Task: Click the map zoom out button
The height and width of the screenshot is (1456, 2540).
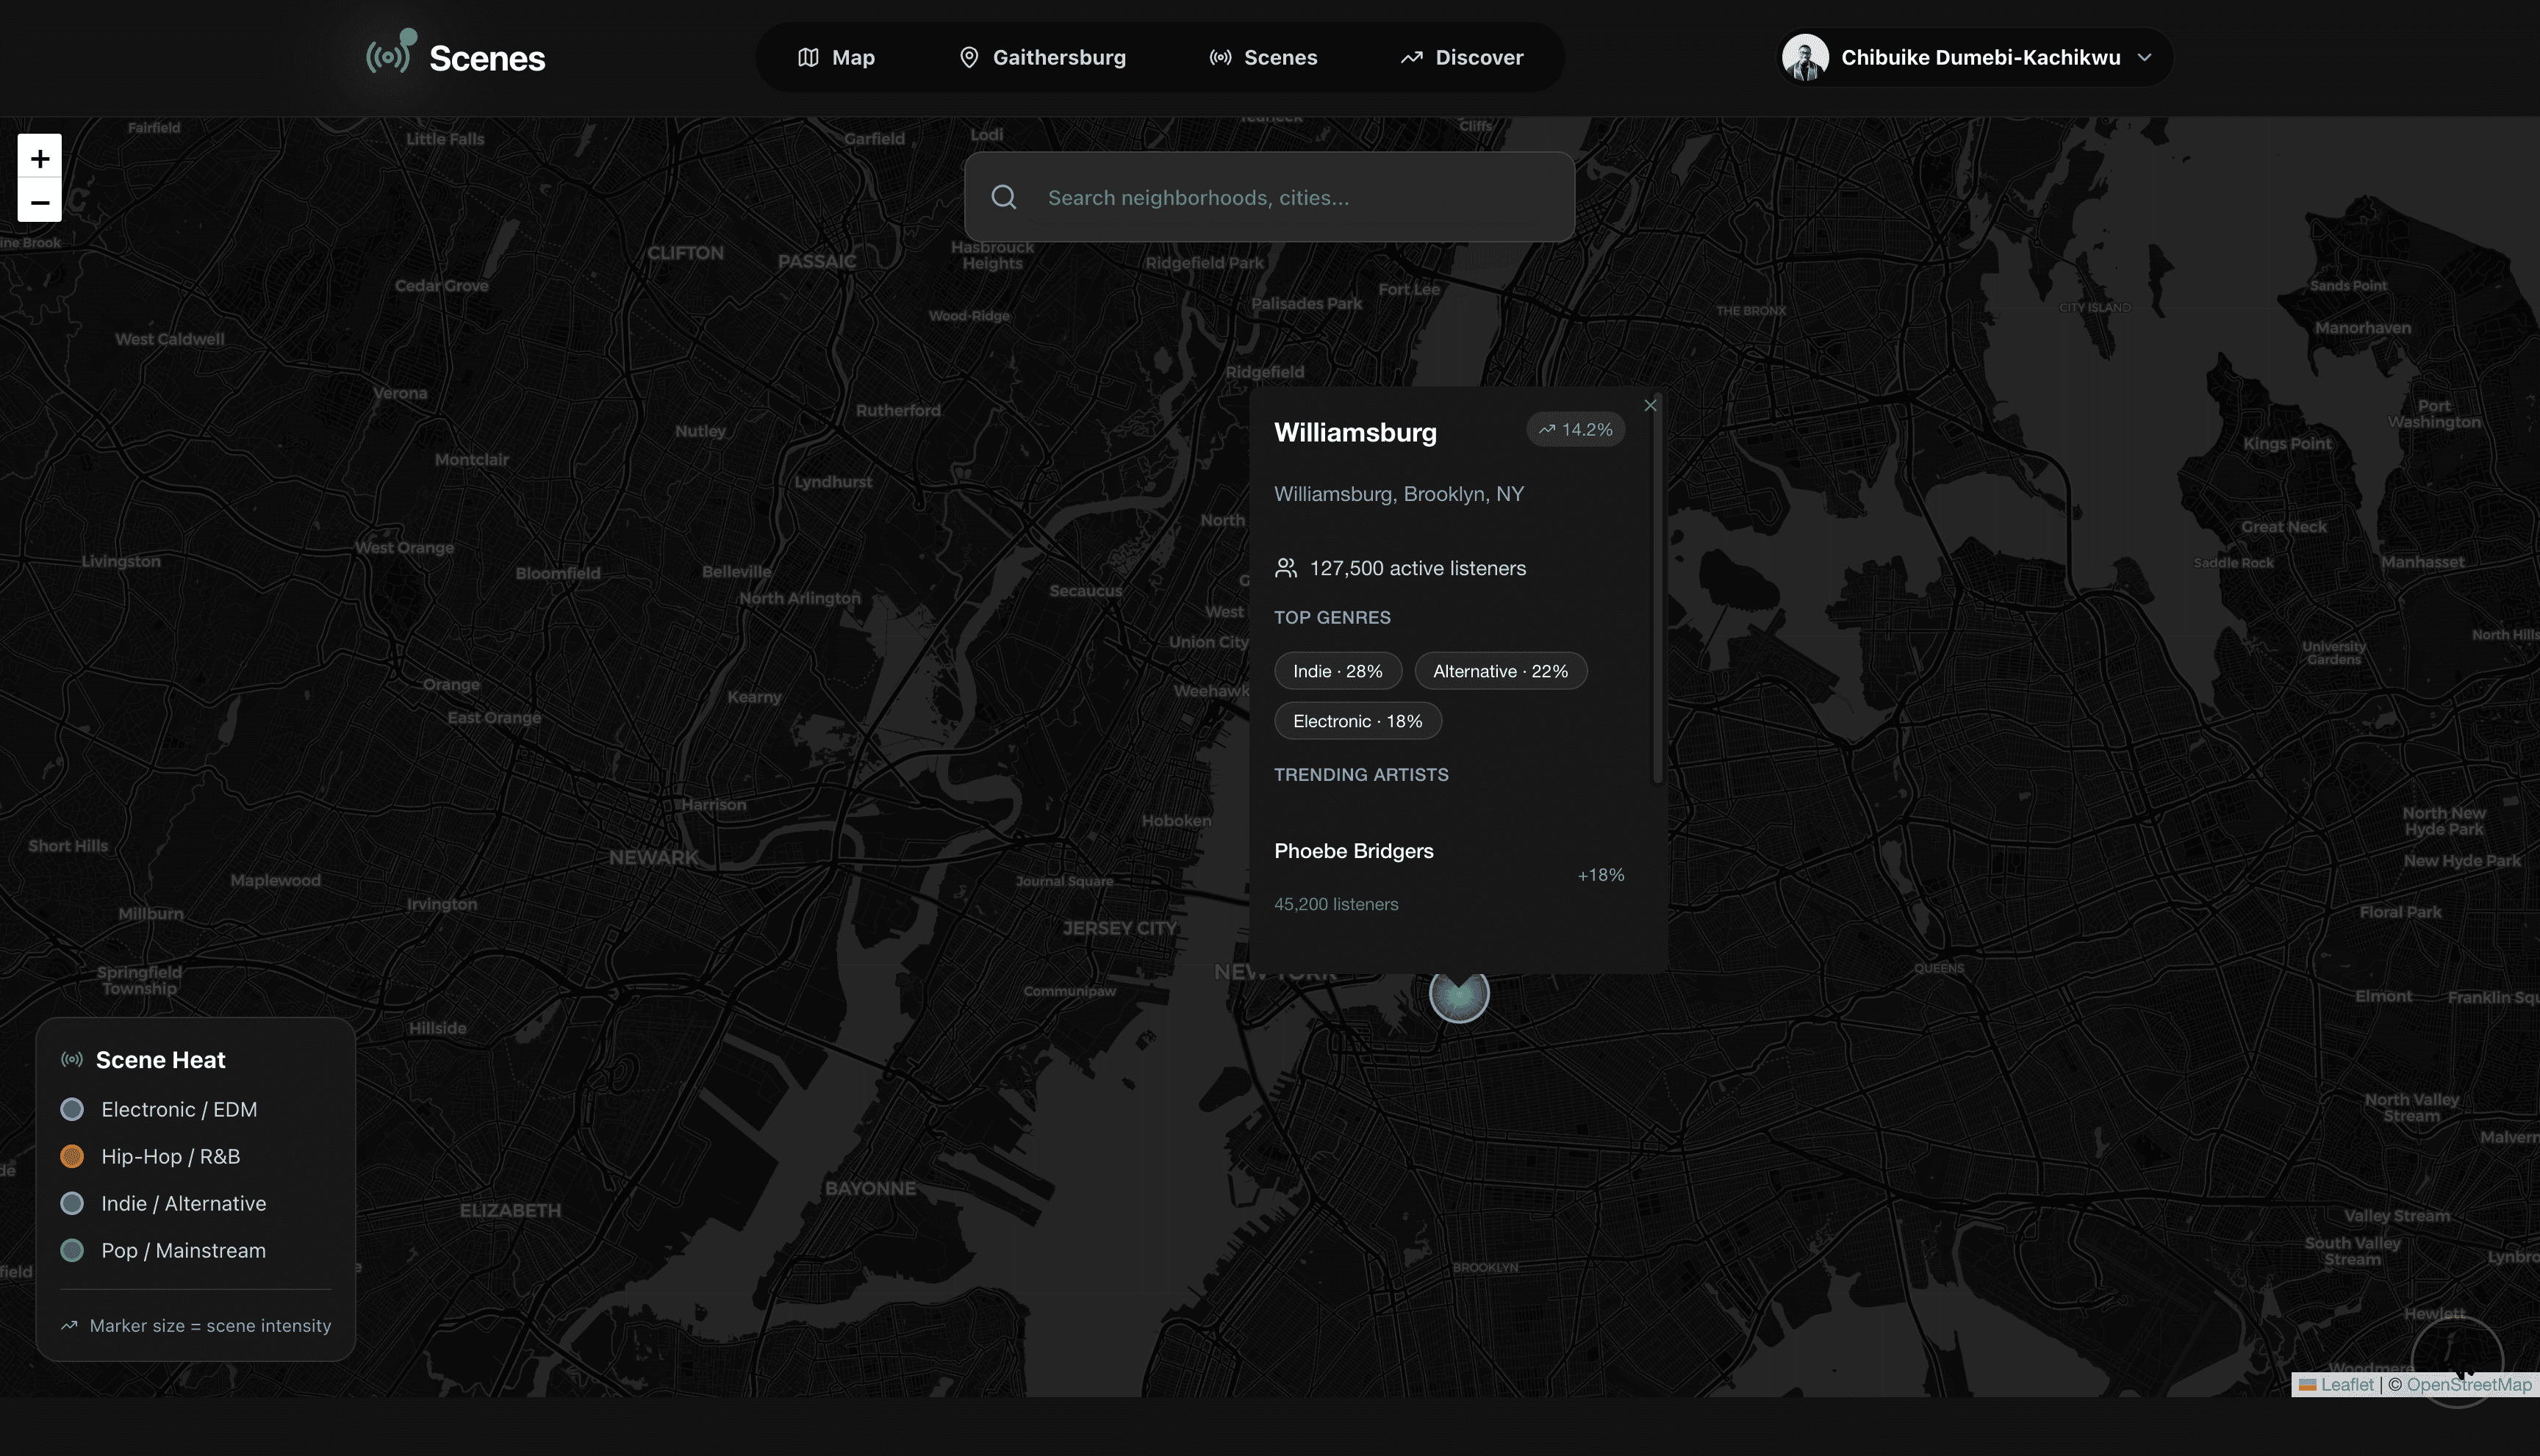Action: 40,202
